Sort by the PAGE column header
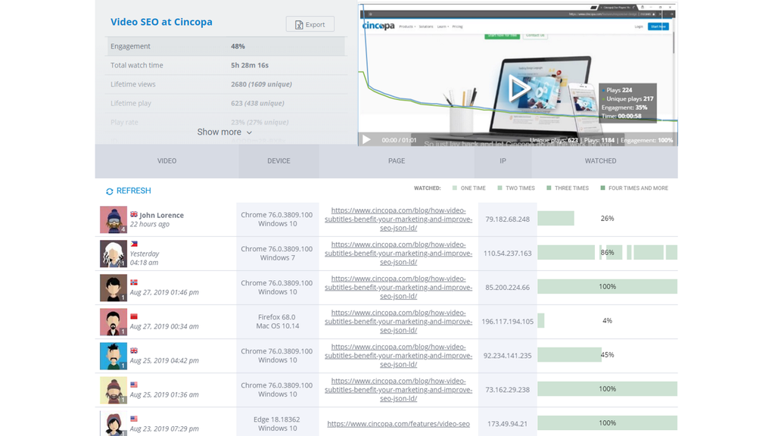 (x=397, y=160)
